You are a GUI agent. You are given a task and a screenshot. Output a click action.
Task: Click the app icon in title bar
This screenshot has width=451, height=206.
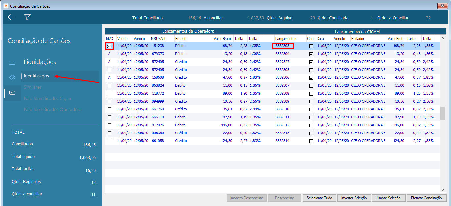pos(6,6)
